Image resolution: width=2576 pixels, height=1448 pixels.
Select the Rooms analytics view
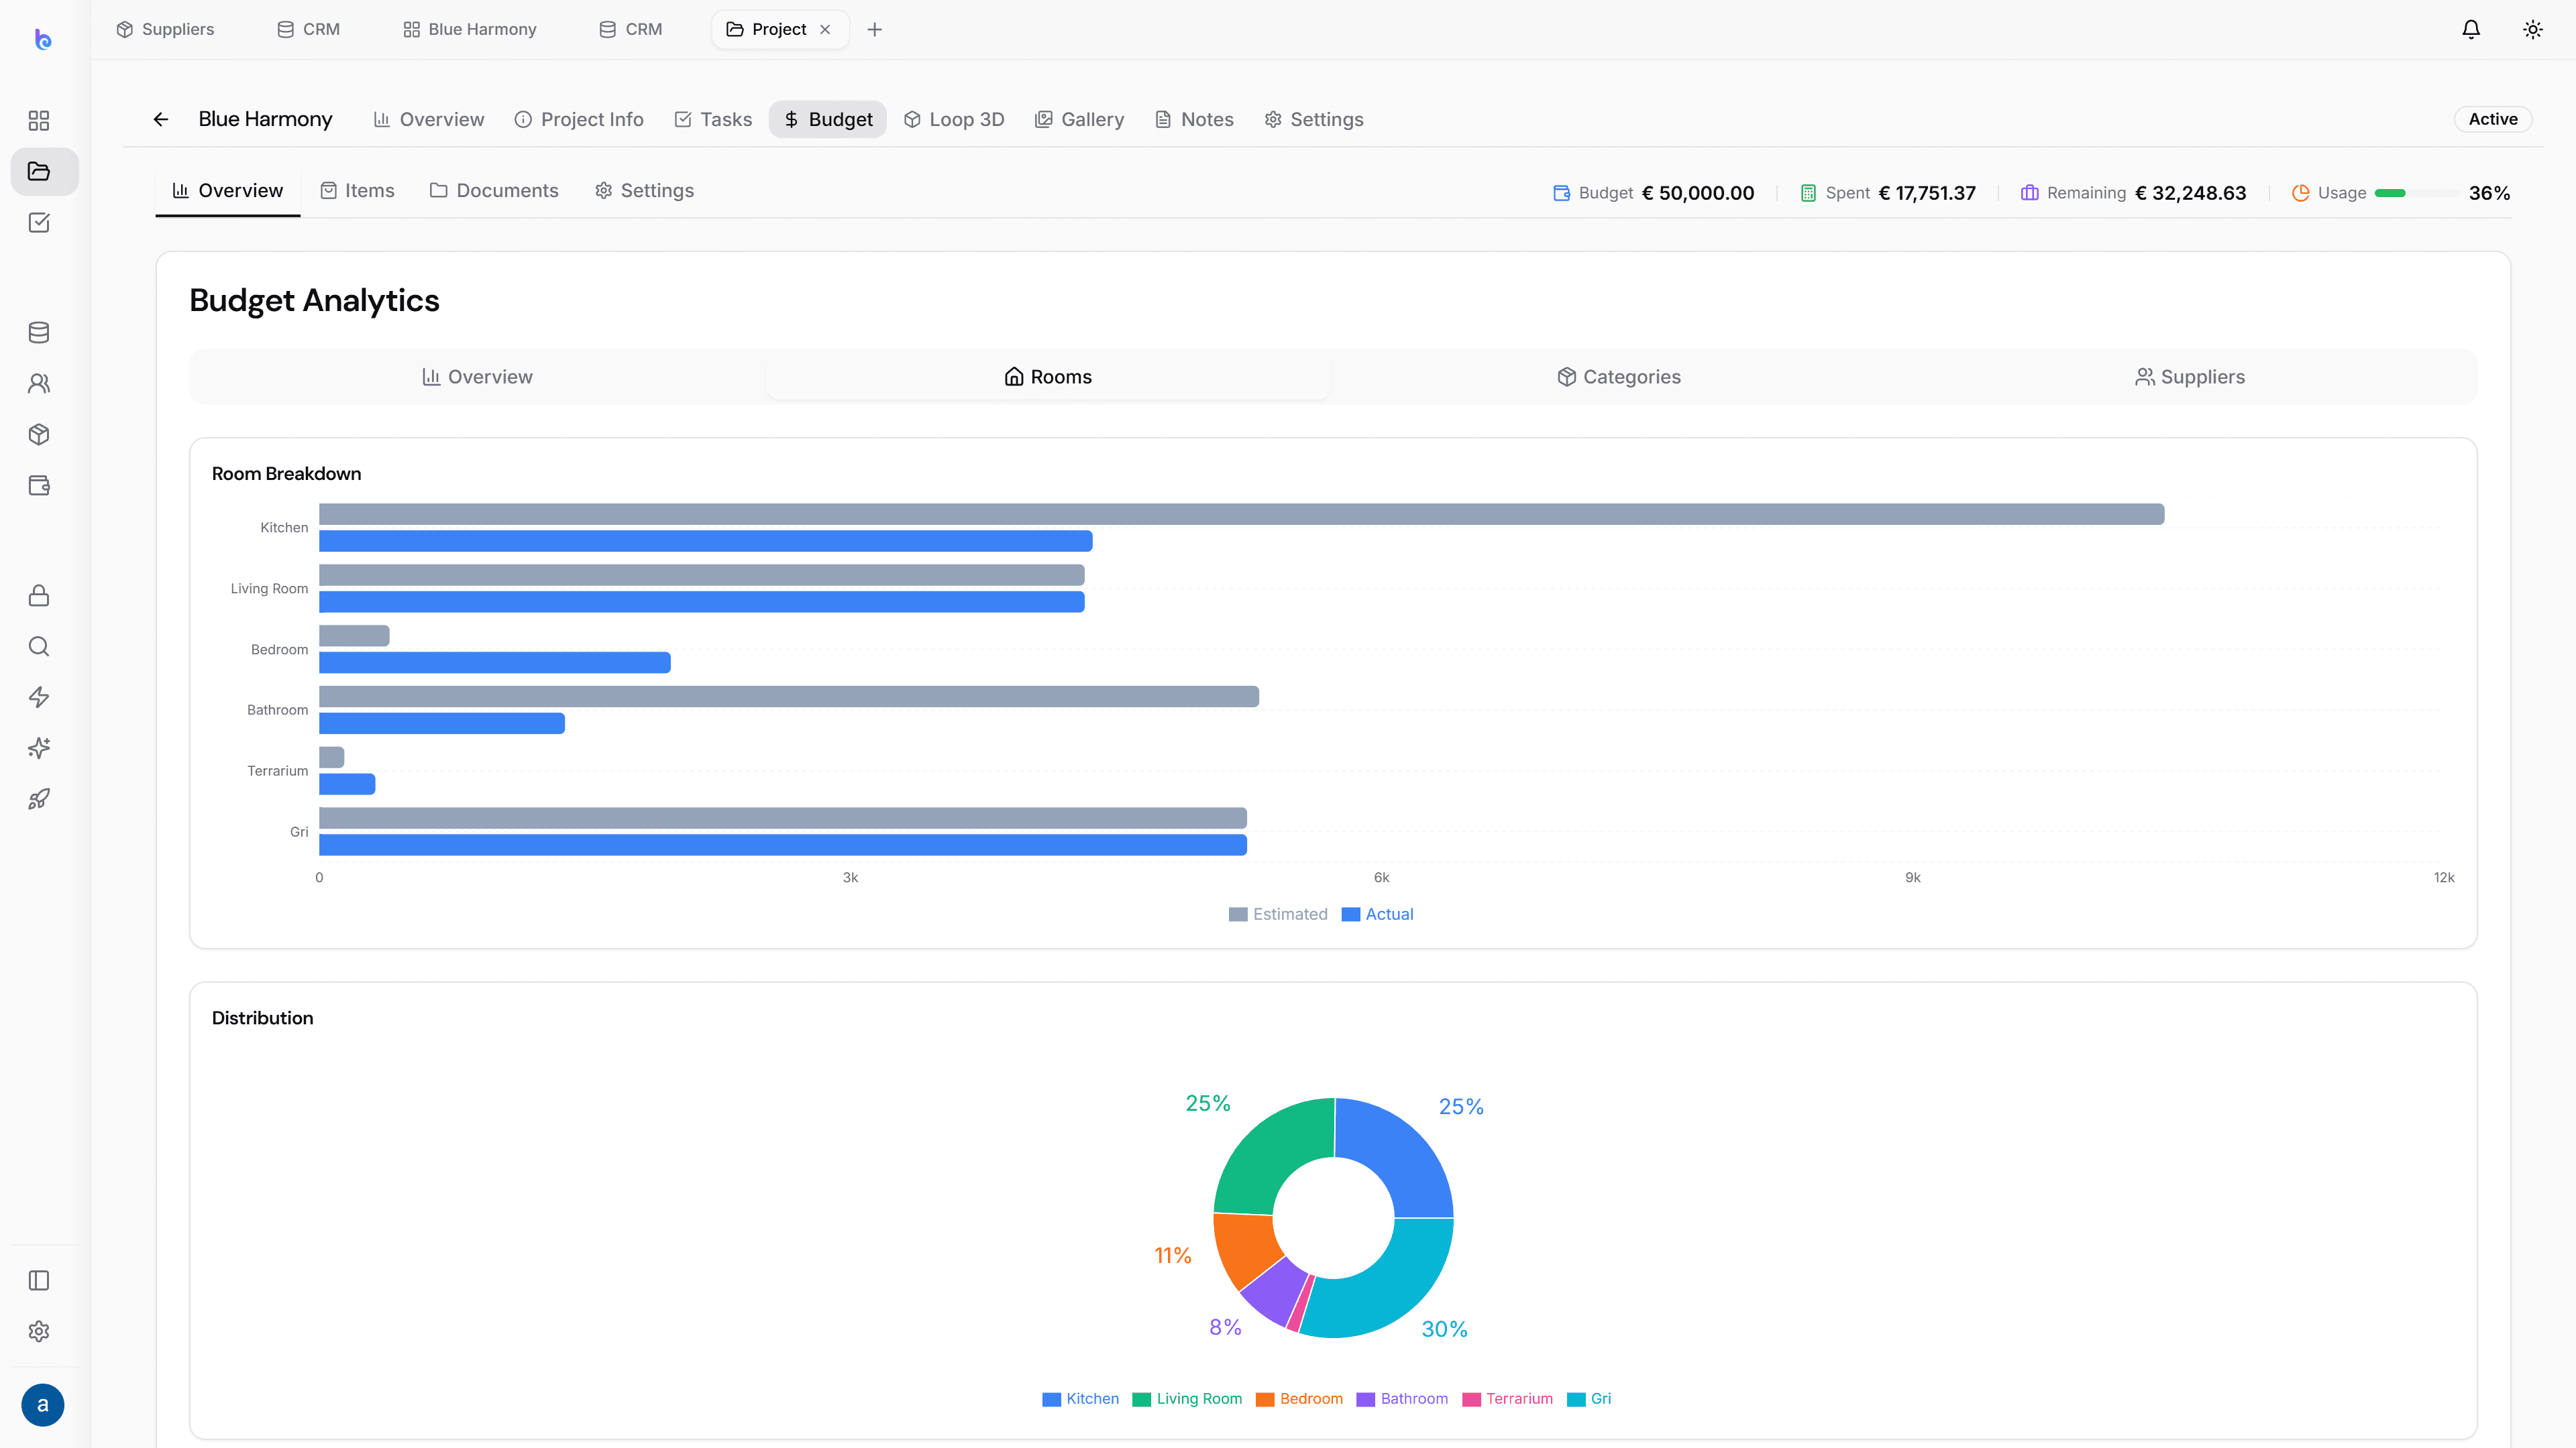(x=1048, y=377)
